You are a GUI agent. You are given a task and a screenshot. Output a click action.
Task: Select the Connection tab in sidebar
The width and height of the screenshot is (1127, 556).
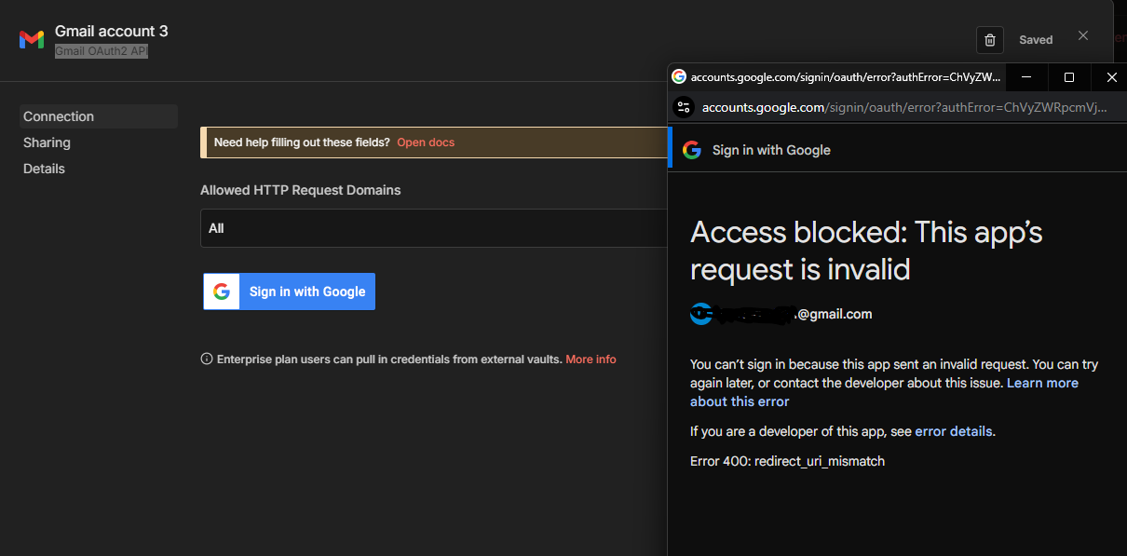tap(59, 116)
